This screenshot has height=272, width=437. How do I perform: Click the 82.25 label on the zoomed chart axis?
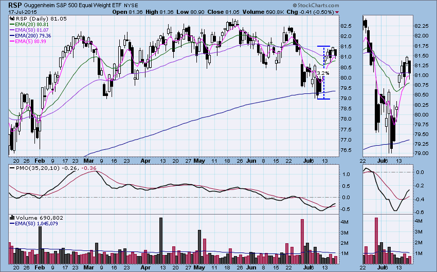coord(422,26)
